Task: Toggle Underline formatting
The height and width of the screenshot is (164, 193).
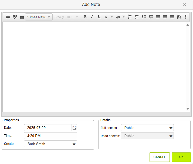Action: click(99, 17)
